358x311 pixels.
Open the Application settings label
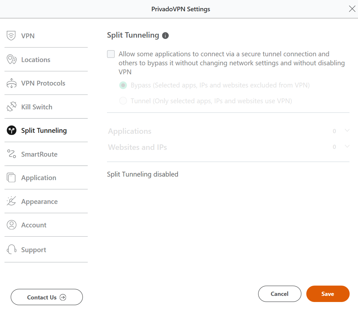tap(39, 178)
